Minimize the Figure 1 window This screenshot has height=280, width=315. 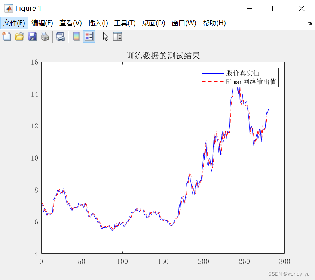pos(249,9)
